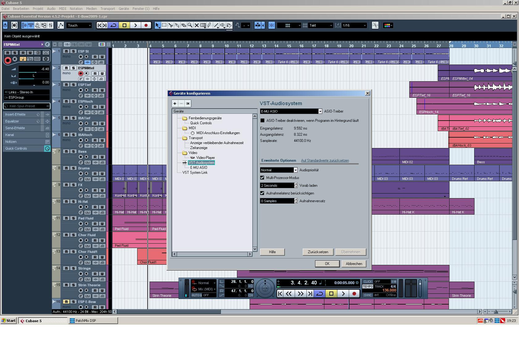519x354 pixels.
Task: Click the Record button in main toolbar
Action: (146, 25)
